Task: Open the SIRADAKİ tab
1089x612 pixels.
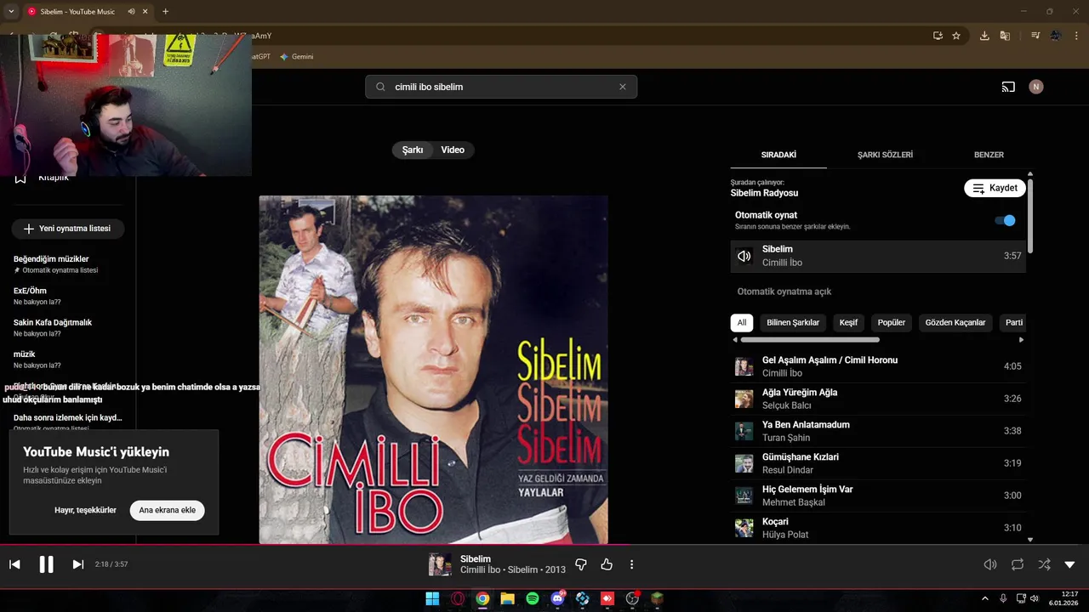Action: click(x=778, y=155)
